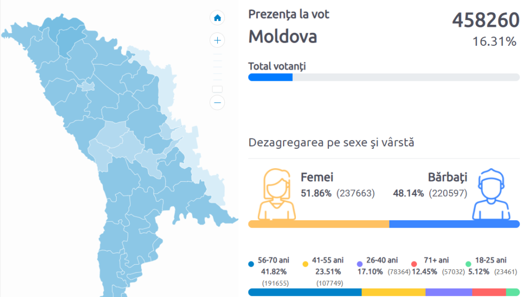Select the blue Bărbați segment of the gender bar

pyautogui.click(x=454, y=224)
